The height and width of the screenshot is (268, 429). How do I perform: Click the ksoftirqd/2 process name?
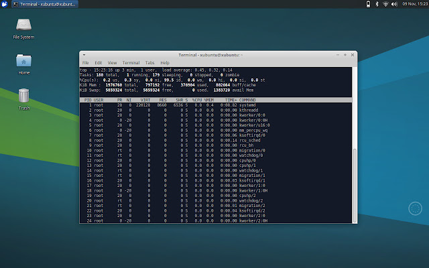tap(252, 211)
